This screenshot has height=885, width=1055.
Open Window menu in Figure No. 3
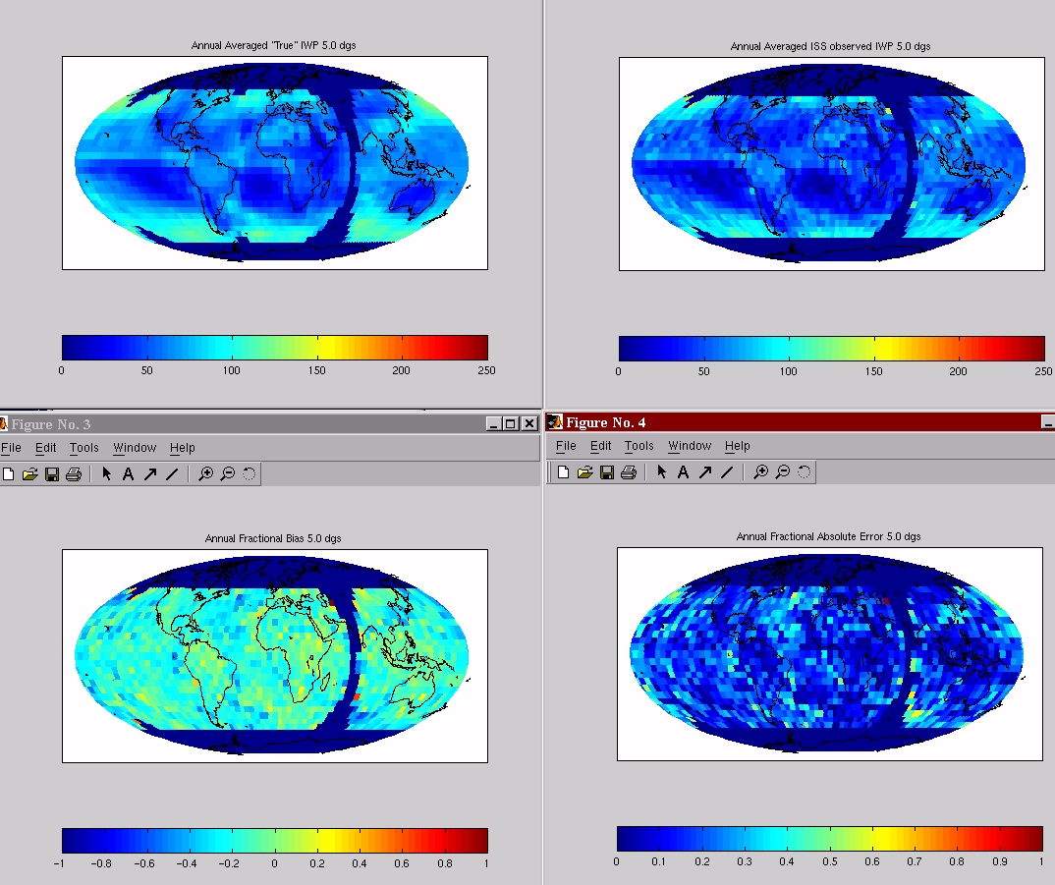pos(135,448)
